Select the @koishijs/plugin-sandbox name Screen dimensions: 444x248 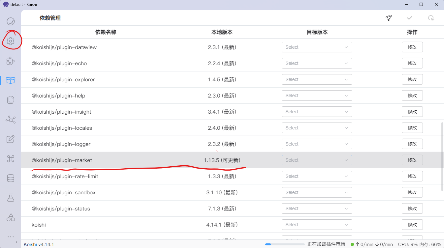click(x=64, y=192)
